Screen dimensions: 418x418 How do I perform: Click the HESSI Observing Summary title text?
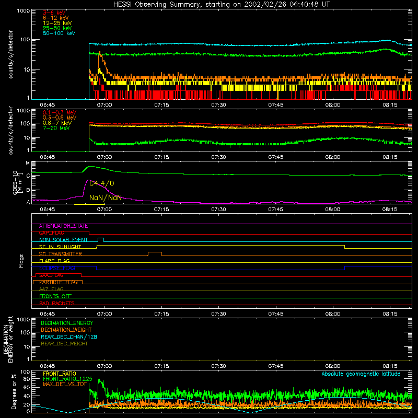(x=222, y=5)
